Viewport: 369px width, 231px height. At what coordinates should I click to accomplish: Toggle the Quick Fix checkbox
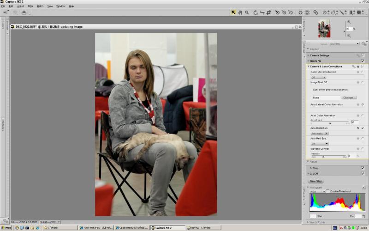pyautogui.click(x=363, y=61)
